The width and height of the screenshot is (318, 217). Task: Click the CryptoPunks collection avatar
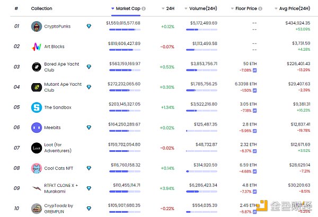point(36,26)
